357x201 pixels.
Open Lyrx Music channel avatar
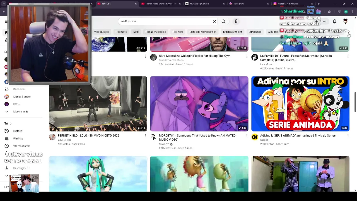[255, 57]
